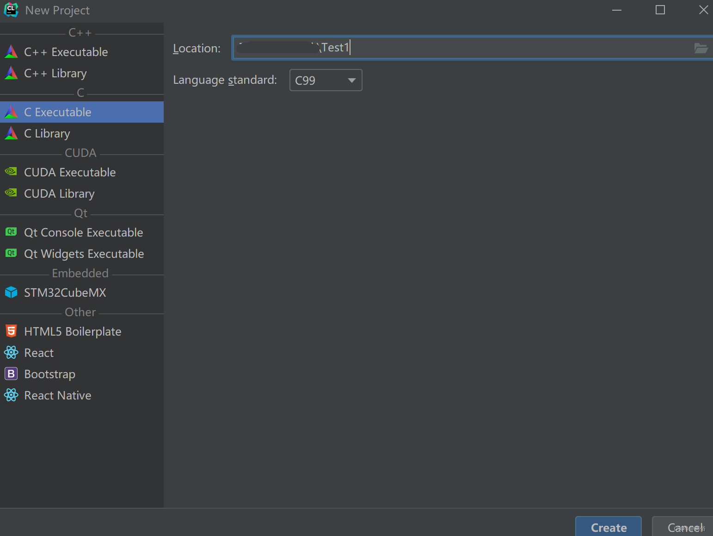713x536 pixels.
Task: Minimize the New Project window
Action: (617, 10)
